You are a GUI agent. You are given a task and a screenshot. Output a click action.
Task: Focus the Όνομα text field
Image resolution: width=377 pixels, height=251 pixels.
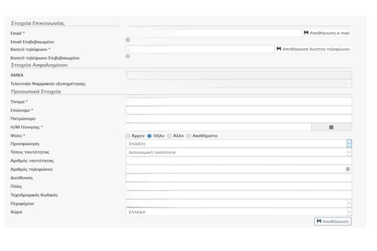point(238,101)
